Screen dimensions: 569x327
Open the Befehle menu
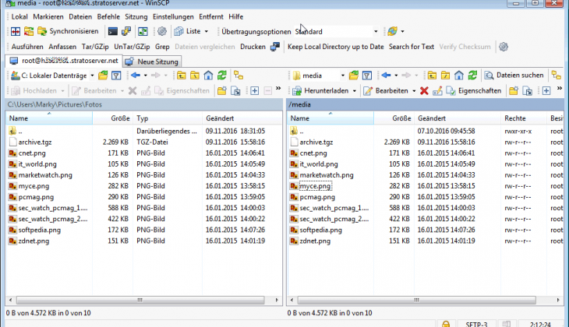[x=108, y=16]
